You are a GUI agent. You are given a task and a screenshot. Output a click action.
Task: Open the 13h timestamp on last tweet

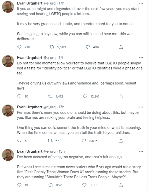point(62,151)
